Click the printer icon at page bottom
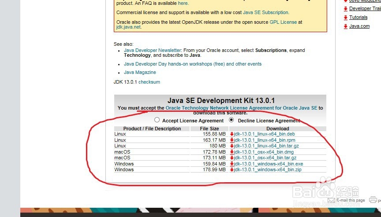This screenshot has width=381, height=217. tap(373, 199)
